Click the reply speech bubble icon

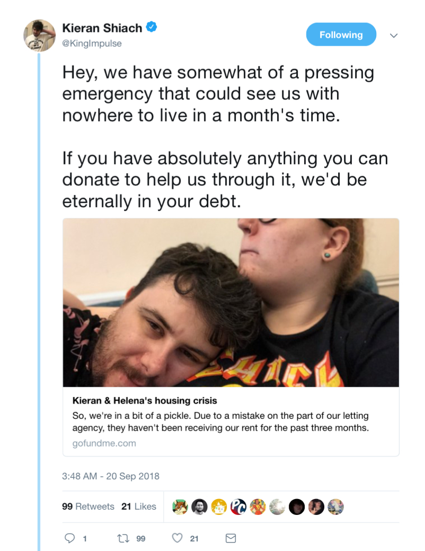pyautogui.click(x=69, y=538)
